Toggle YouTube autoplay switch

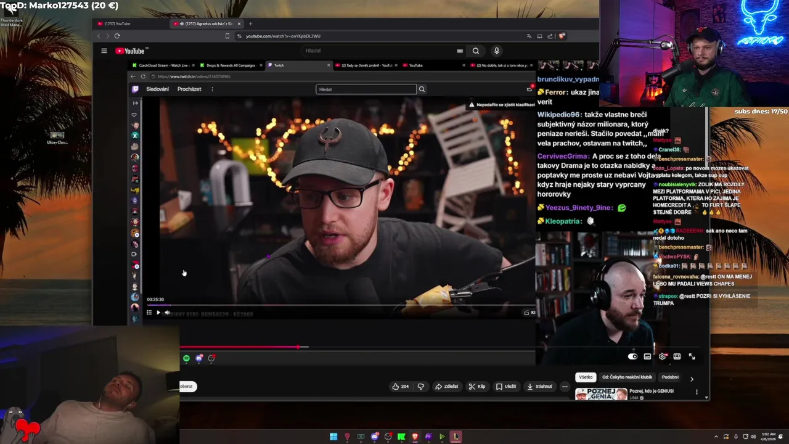tap(632, 356)
